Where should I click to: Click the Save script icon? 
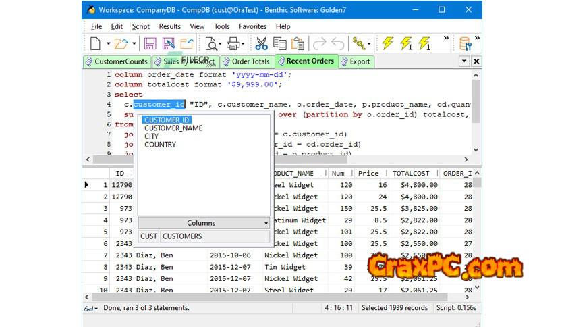(x=150, y=44)
